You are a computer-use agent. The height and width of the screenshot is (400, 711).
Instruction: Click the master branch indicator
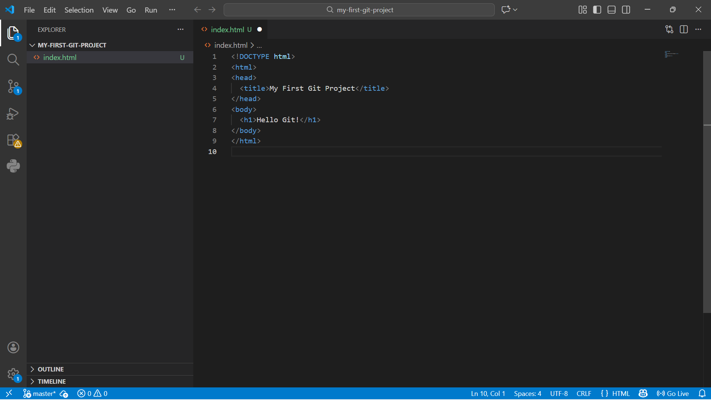click(x=40, y=394)
